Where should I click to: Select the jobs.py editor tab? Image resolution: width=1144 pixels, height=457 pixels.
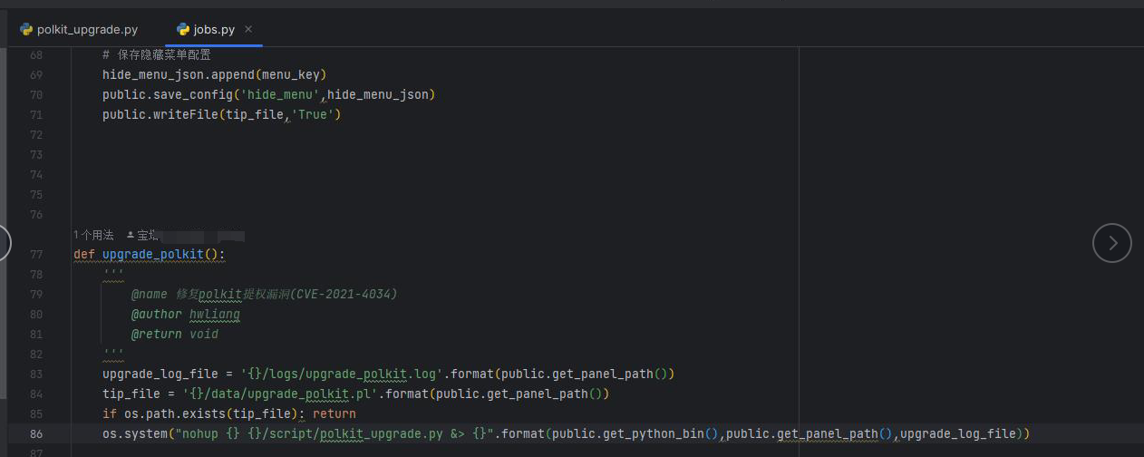pyautogui.click(x=214, y=29)
